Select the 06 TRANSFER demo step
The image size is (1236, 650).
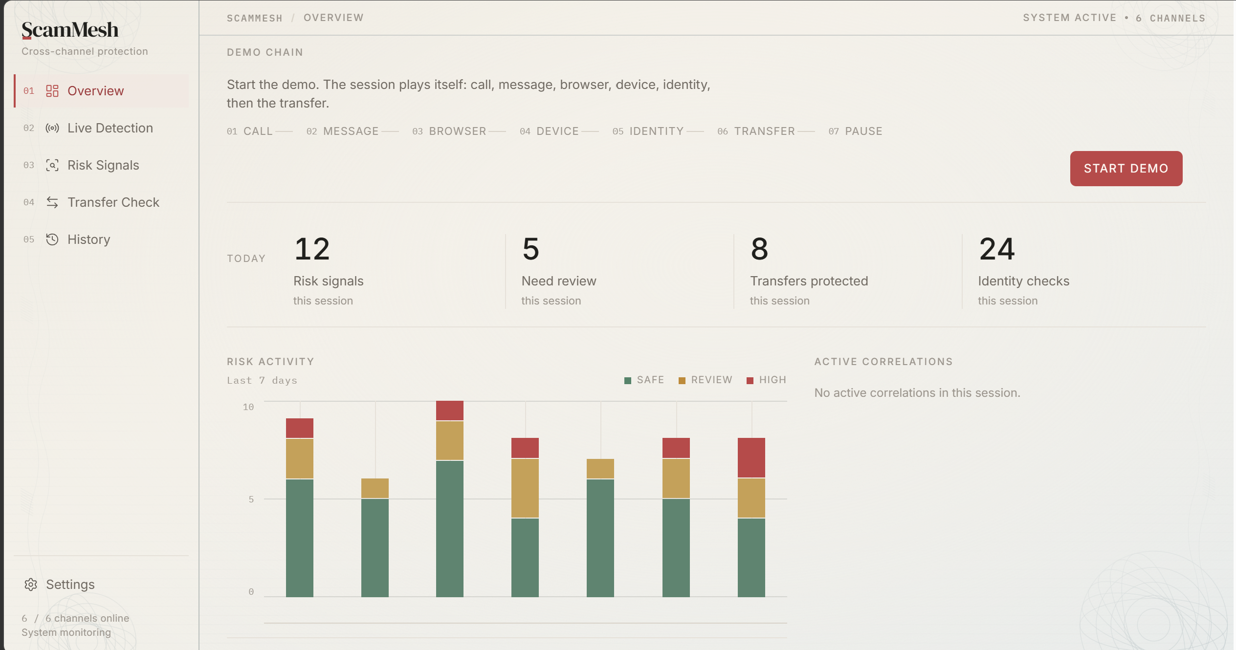coord(756,131)
